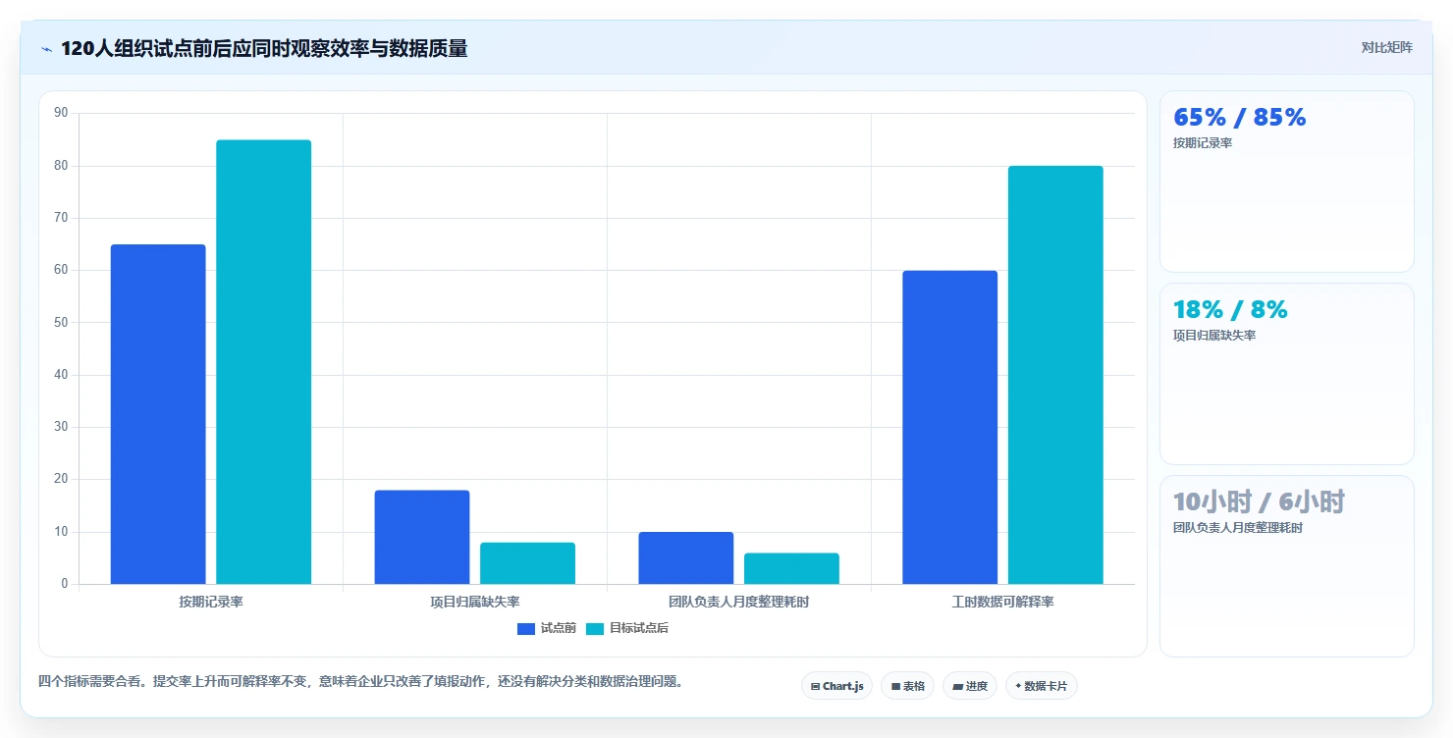Toggle the 目标试点后 legend item
1453x738 pixels.
pyautogui.click(x=627, y=628)
